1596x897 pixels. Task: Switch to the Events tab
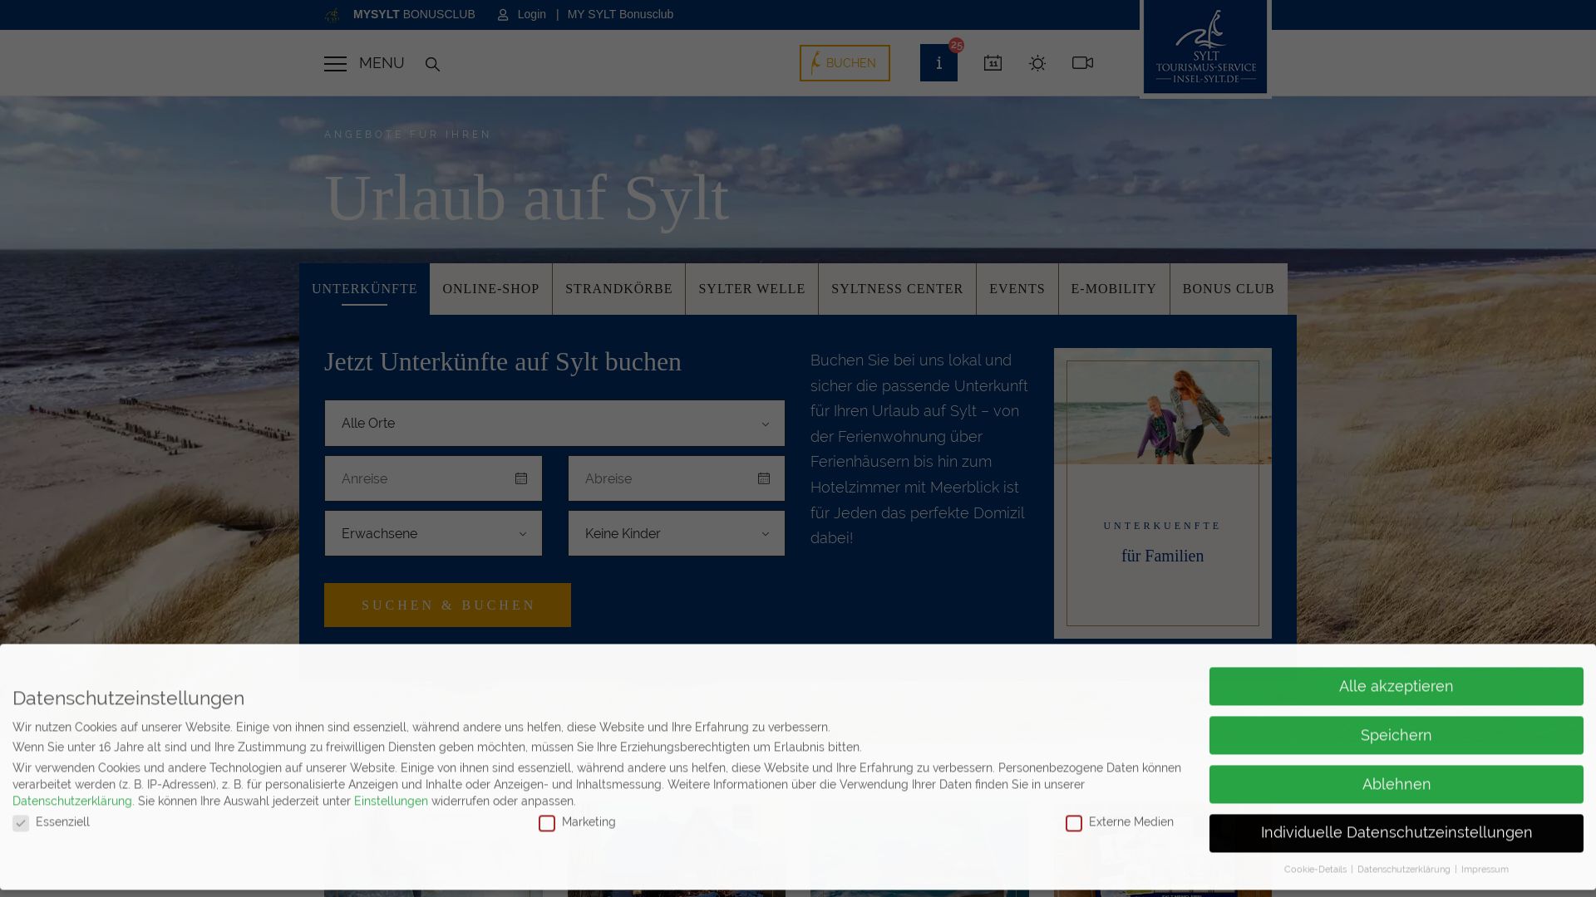[x=1017, y=289]
